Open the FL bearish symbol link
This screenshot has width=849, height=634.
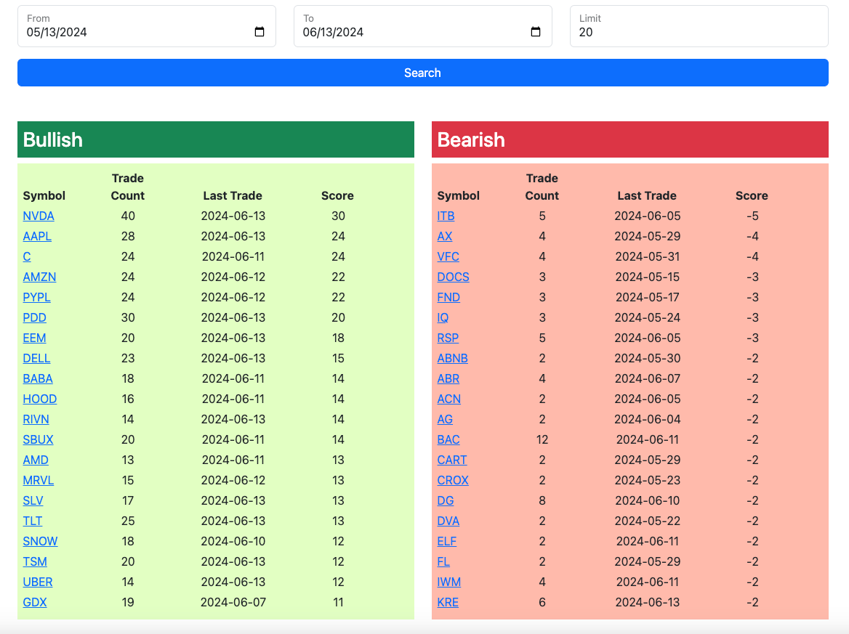pos(443,561)
